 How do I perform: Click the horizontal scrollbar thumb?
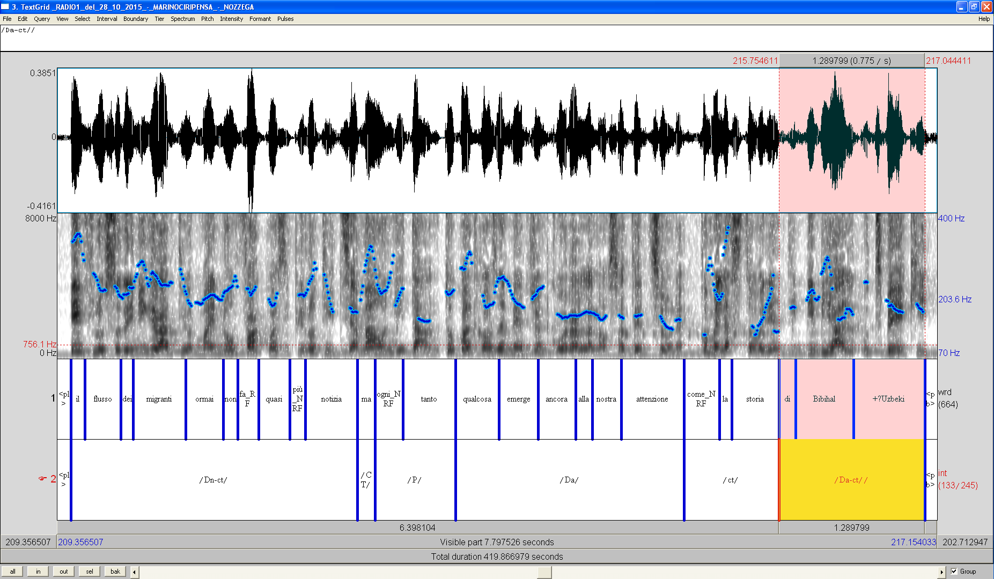544,572
